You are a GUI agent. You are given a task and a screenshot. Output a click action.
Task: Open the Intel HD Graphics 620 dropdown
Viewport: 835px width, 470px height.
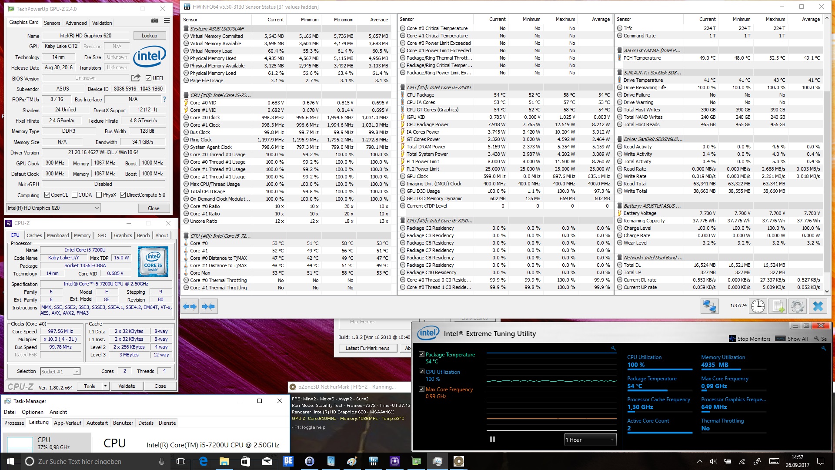[53, 208]
